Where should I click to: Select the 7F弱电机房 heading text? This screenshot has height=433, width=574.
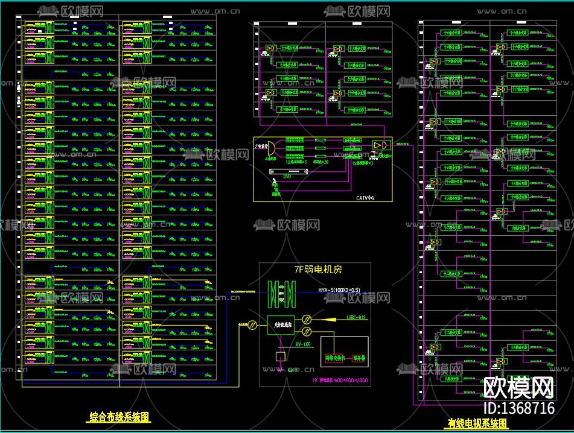[318, 270]
